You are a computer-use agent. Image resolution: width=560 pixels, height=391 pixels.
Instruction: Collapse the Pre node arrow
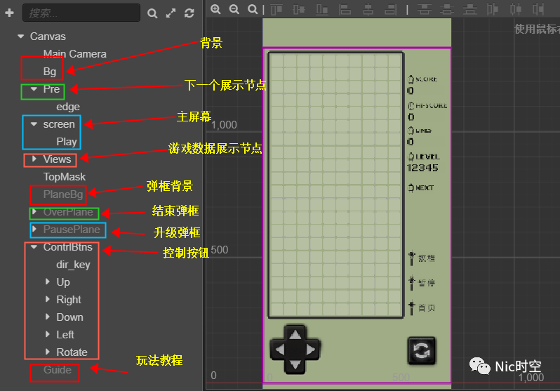click(34, 89)
